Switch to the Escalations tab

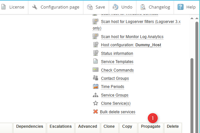pos(61,126)
